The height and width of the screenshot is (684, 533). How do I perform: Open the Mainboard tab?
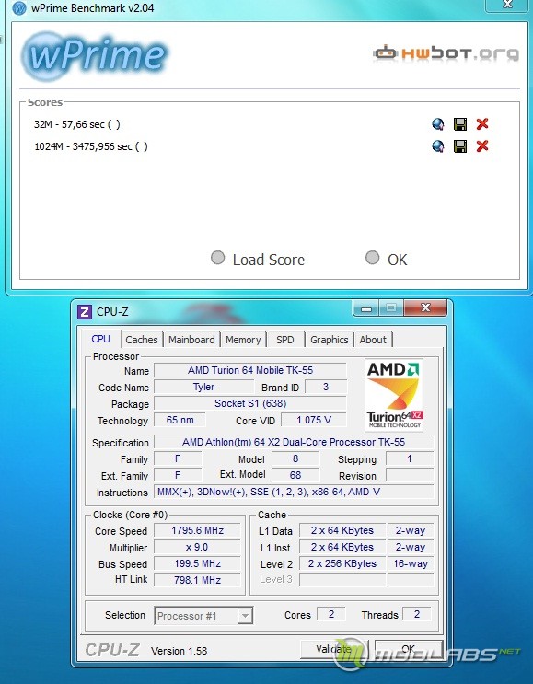point(191,340)
